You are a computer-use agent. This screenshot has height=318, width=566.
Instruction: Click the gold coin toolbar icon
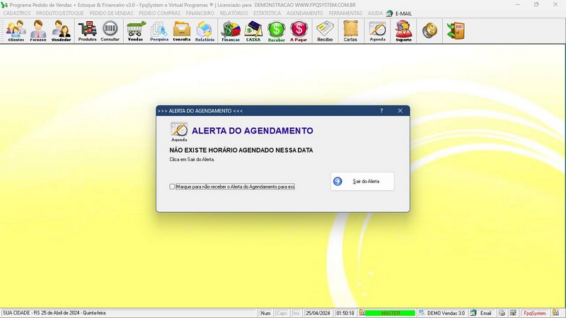click(x=429, y=30)
